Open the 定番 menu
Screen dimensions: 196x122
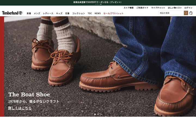[x=67, y=13]
